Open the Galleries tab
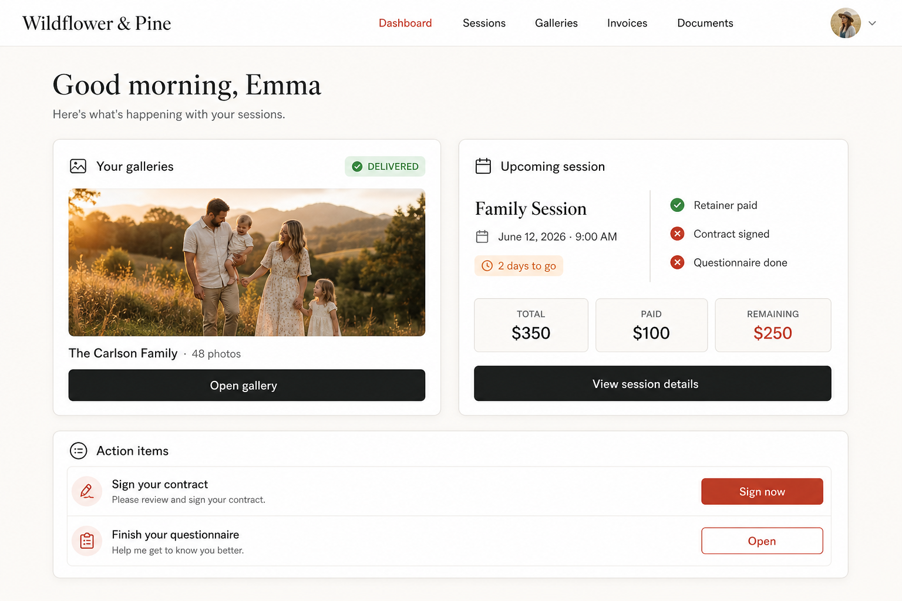The image size is (902, 601). (x=556, y=23)
